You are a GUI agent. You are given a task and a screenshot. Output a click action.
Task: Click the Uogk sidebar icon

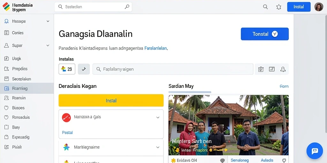[6, 59]
